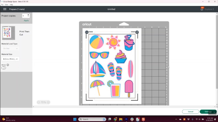Click the Cancel button
This screenshot has height=122, width=218.
click(190, 112)
